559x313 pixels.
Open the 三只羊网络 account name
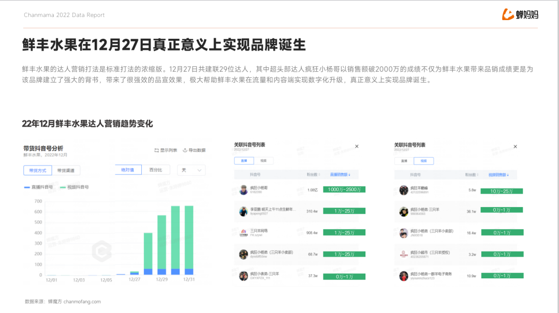click(259, 230)
